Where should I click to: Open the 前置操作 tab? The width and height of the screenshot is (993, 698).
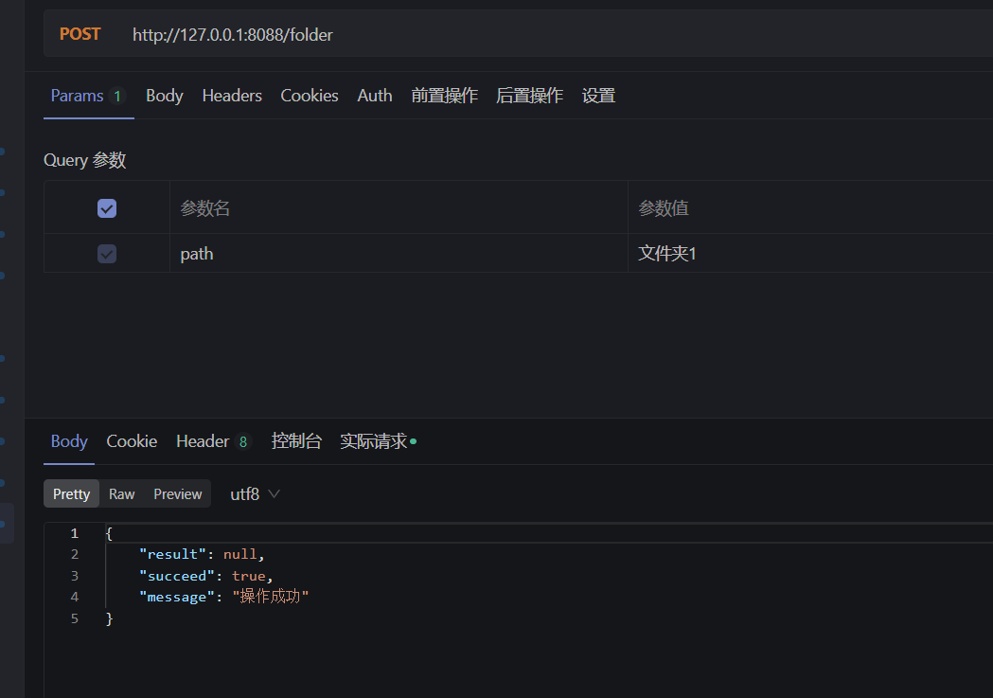point(445,95)
